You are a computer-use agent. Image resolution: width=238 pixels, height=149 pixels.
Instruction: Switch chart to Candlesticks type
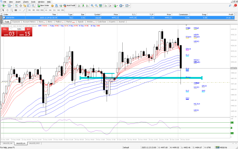(x=83, y=6)
